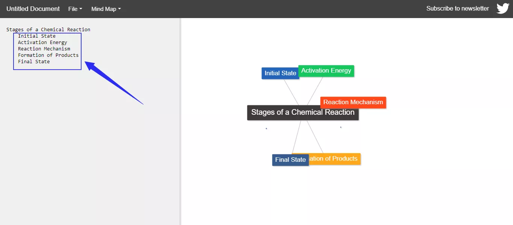This screenshot has width=513, height=225.
Task: Click the Untitled Document title to rename it
Action: (x=33, y=9)
